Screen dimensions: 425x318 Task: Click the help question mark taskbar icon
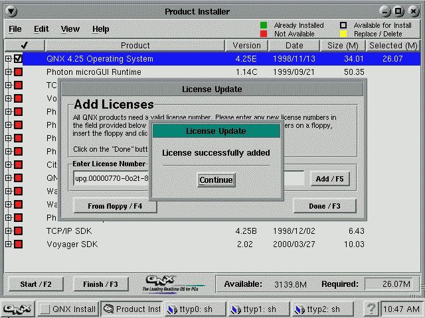pos(371,309)
